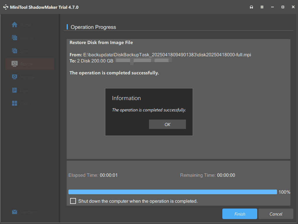The height and width of the screenshot is (224, 298).
Task: Enable shut down computer when operation completed
Action: coord(73,201)
